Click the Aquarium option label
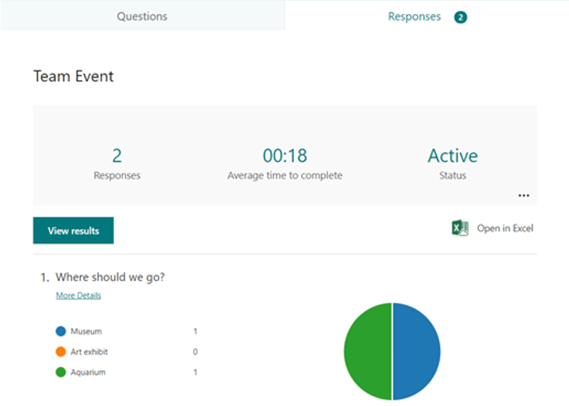 [88, 372]
